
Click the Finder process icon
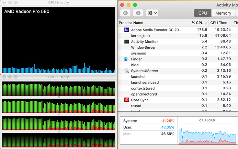point(127,59)
